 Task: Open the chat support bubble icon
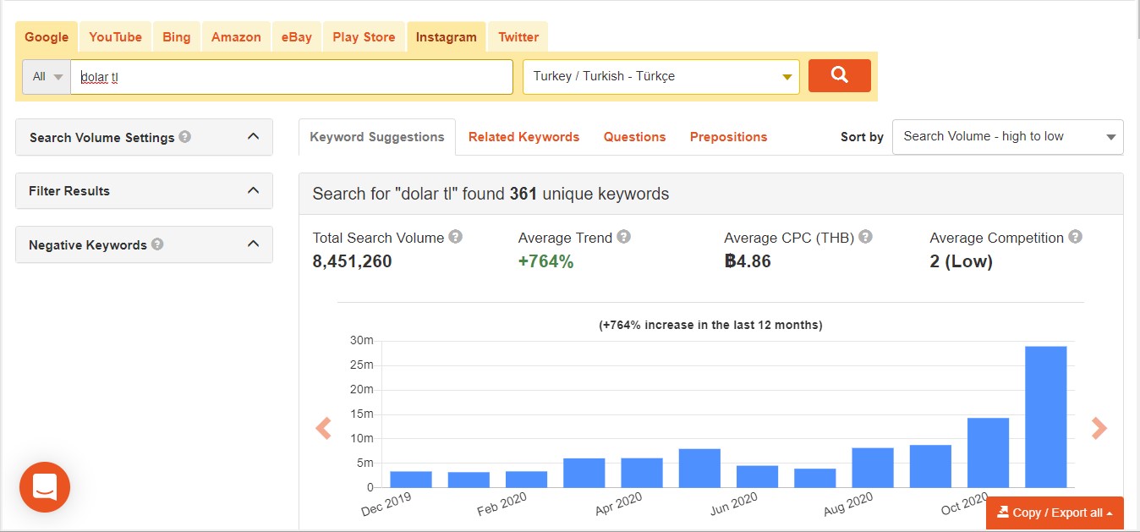pyautogui.click(x=45, y=487)
